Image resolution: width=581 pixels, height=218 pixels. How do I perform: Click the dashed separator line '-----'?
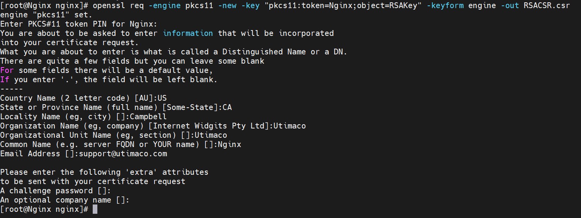(12, 89)
